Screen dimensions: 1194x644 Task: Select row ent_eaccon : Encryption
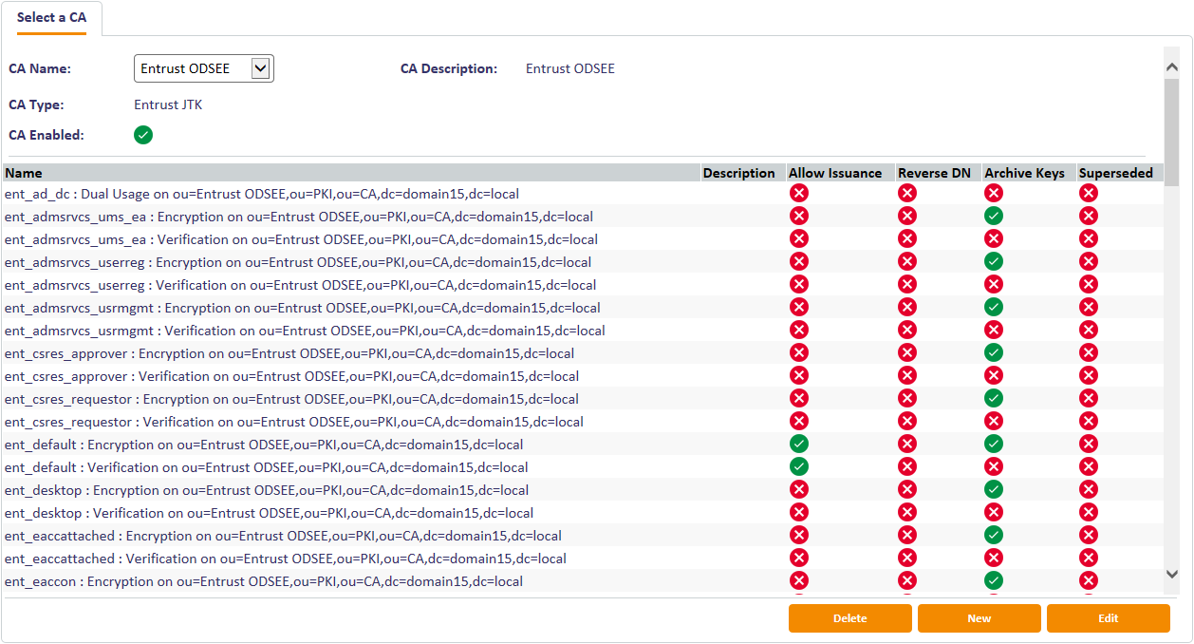point(583,580)
